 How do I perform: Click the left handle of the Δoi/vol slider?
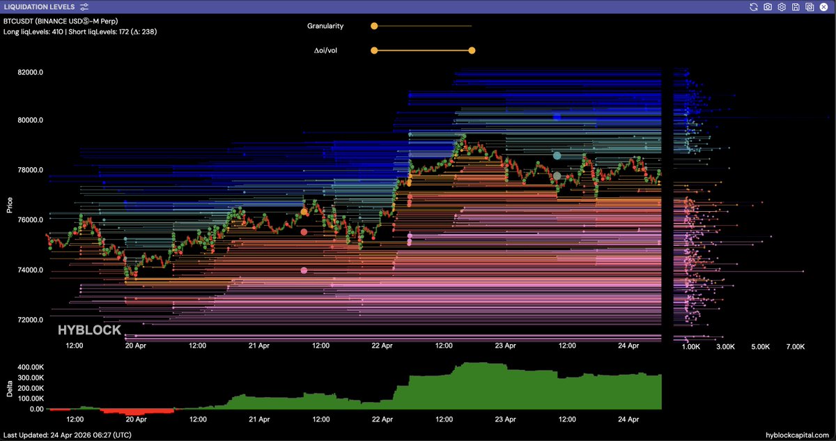click(374, 50)
